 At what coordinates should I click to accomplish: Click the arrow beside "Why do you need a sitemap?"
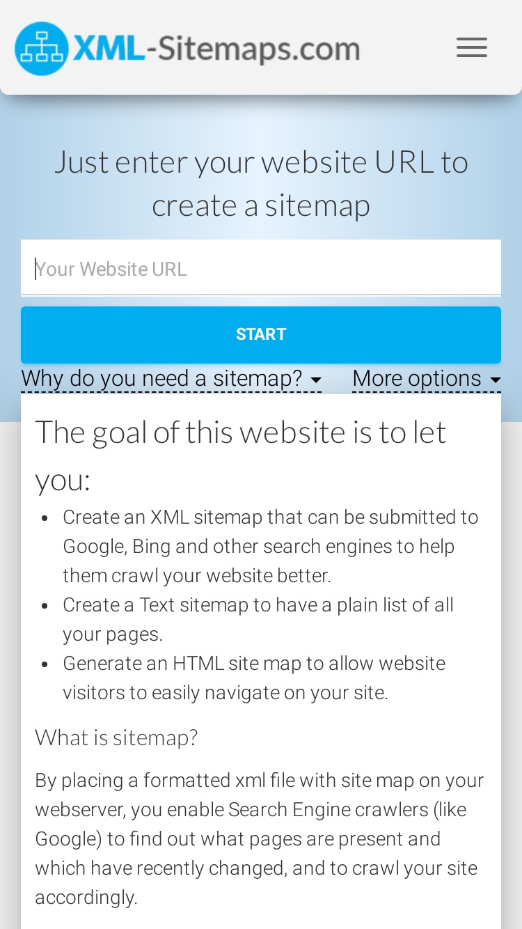tap(316, 380)
